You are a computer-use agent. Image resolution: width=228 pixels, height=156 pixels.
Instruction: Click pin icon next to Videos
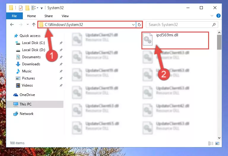(61, 85)
